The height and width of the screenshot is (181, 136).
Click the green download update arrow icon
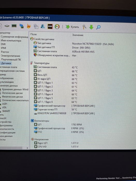[91, 27]
